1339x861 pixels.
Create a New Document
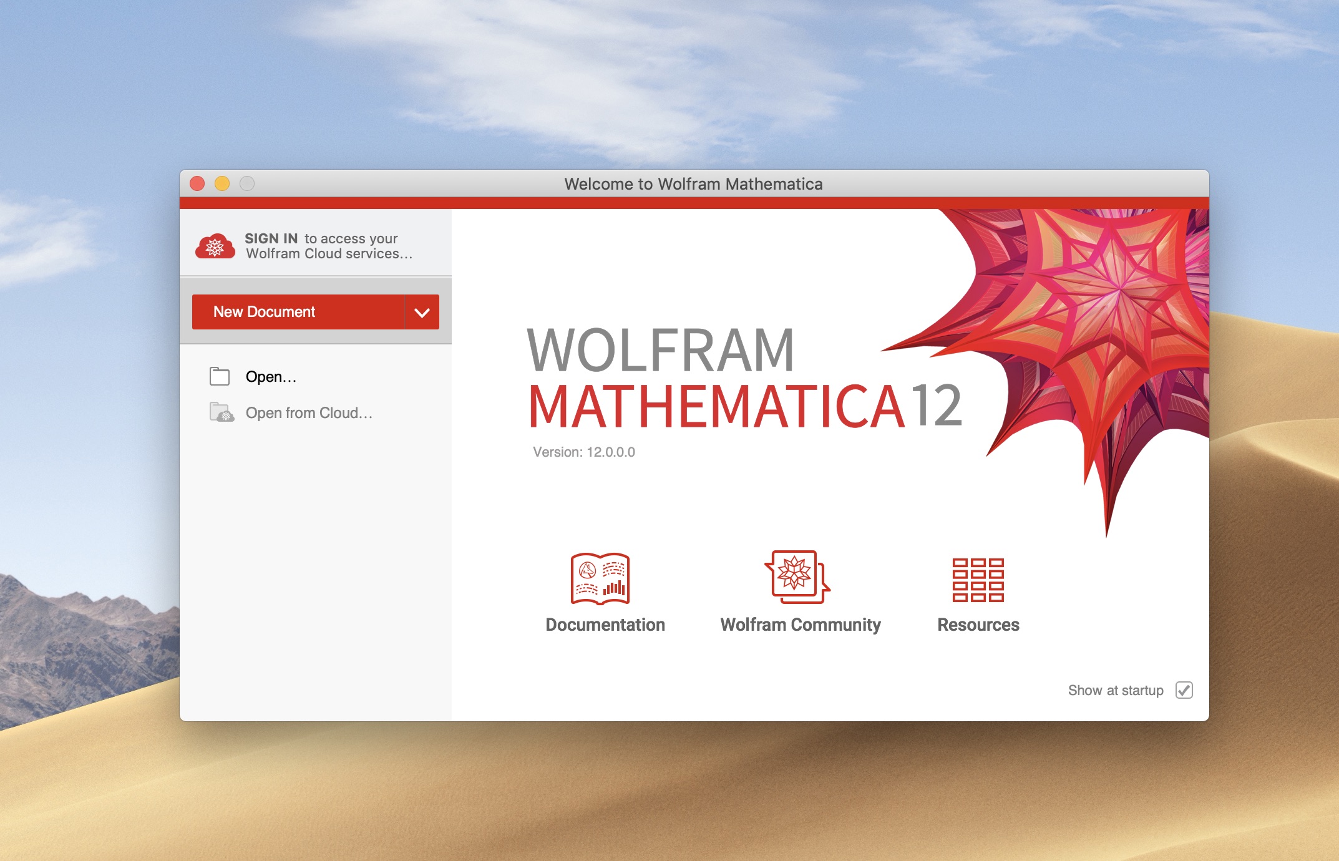tap(298, 311)
